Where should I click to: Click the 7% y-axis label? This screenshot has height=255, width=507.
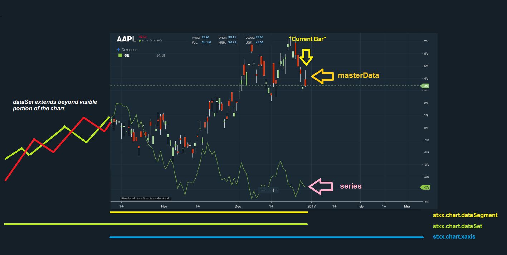coord(426,41)
